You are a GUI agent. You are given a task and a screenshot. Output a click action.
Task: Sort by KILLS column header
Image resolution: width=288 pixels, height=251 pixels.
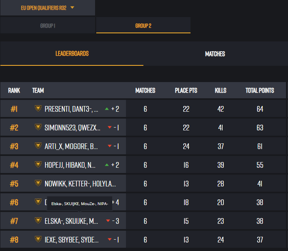tap(221, 90)
